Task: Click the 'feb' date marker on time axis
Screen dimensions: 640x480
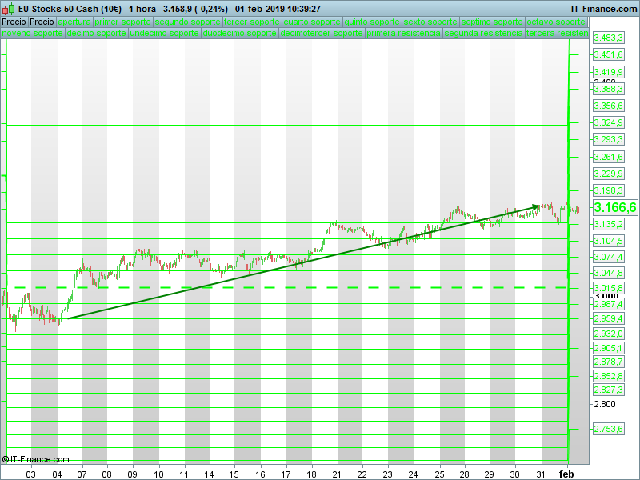Action: click(566, 474)
